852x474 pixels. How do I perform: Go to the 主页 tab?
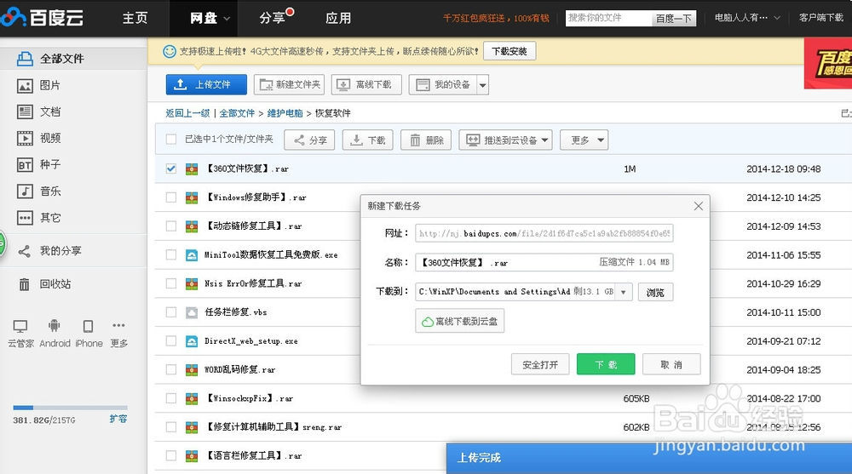[135, 18]
